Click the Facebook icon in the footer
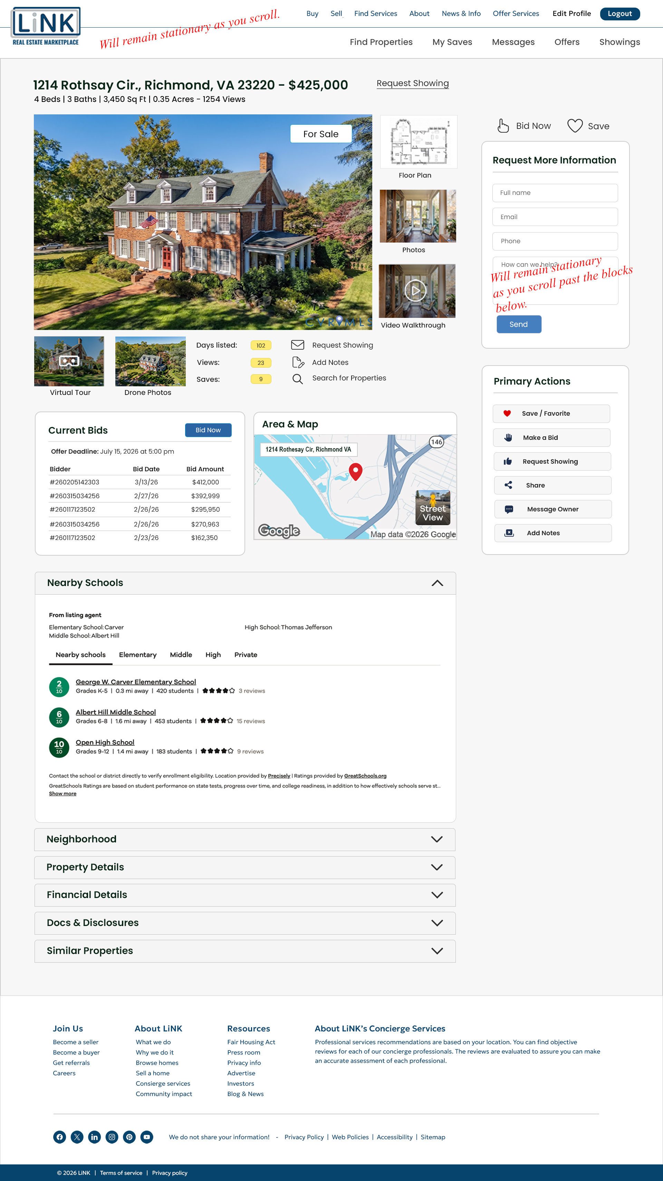The height and width of the screenshot is (1181, 663). point(59,1137)
